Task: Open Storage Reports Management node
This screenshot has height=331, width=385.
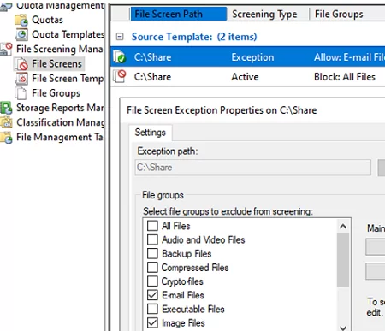Action: point(60,108)
